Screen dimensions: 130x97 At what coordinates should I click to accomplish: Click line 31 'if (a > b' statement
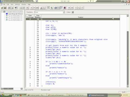(56, 62)
